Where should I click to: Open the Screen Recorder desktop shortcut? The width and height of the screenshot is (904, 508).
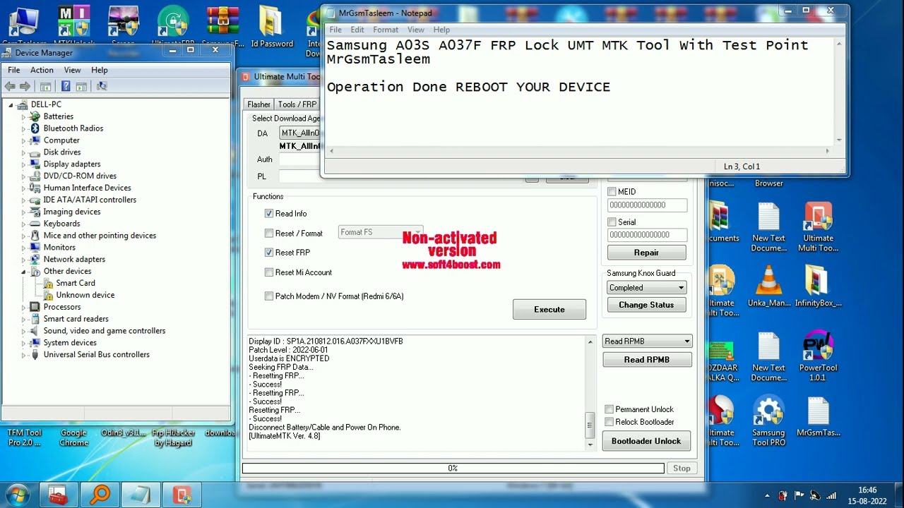tap(123, 25)
